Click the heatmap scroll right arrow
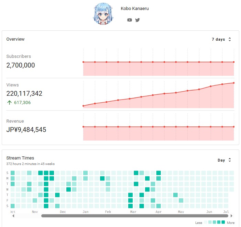Image resolution: width=241 pixels, height=227 pixels. pos(231,216)
